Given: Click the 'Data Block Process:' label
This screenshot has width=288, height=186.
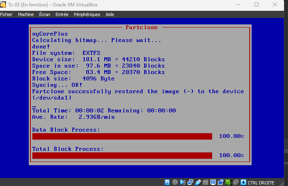Looking at the screenshot, I should (66, 130).
